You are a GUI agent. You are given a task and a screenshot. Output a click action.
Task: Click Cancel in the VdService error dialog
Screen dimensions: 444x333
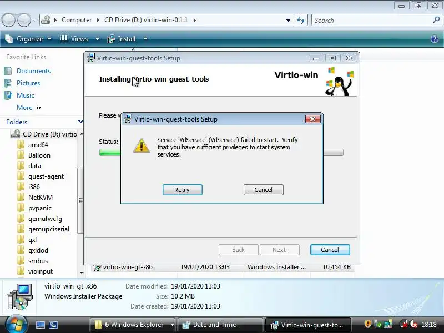coord(263,190)
